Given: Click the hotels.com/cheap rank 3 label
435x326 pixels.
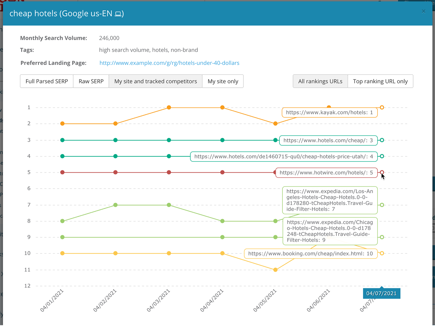Looking at the screenshot, I should pos(328,140).
